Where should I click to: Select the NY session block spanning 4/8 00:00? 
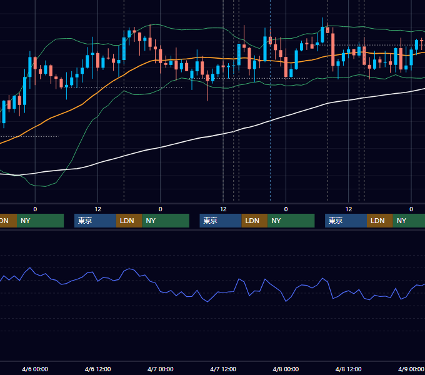coord(291,221)
